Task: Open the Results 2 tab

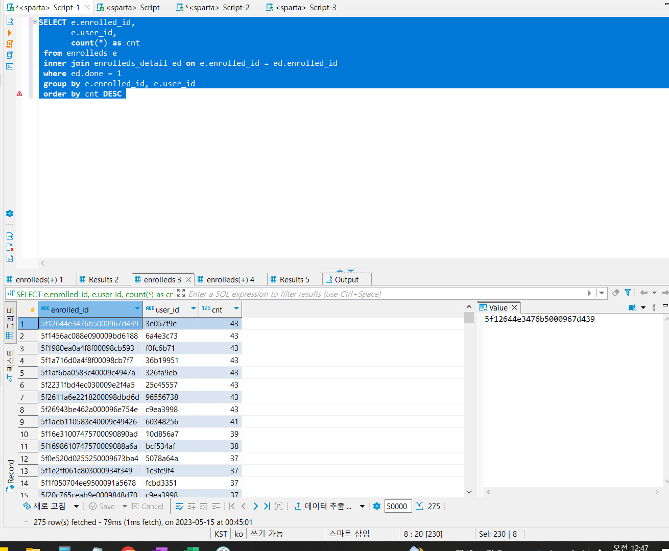Action: point(99,279)
